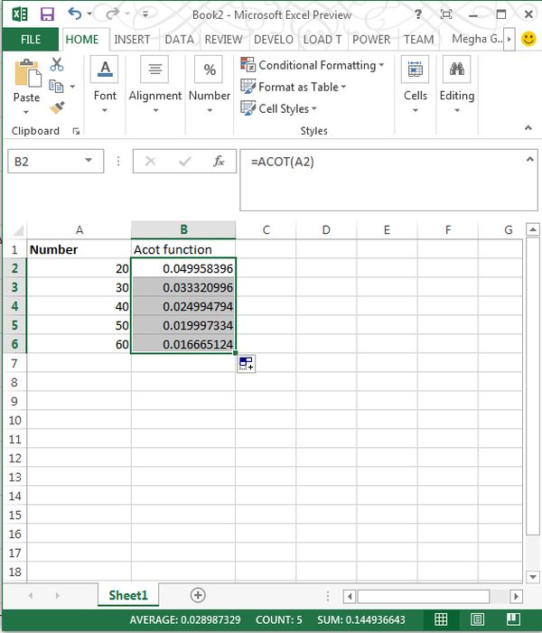Undo the last action

point(75,14)
